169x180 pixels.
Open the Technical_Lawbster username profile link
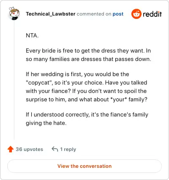51,14
